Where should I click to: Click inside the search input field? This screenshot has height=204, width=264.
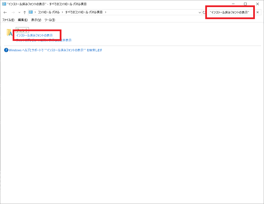pyautogui.click(x=230, y=12)
